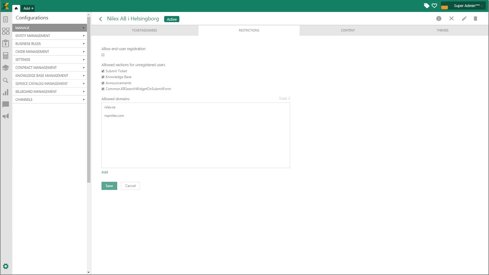Click the Nilex logo icon
Viewport: 489px width, 275px height.
[x=6, y=6]
